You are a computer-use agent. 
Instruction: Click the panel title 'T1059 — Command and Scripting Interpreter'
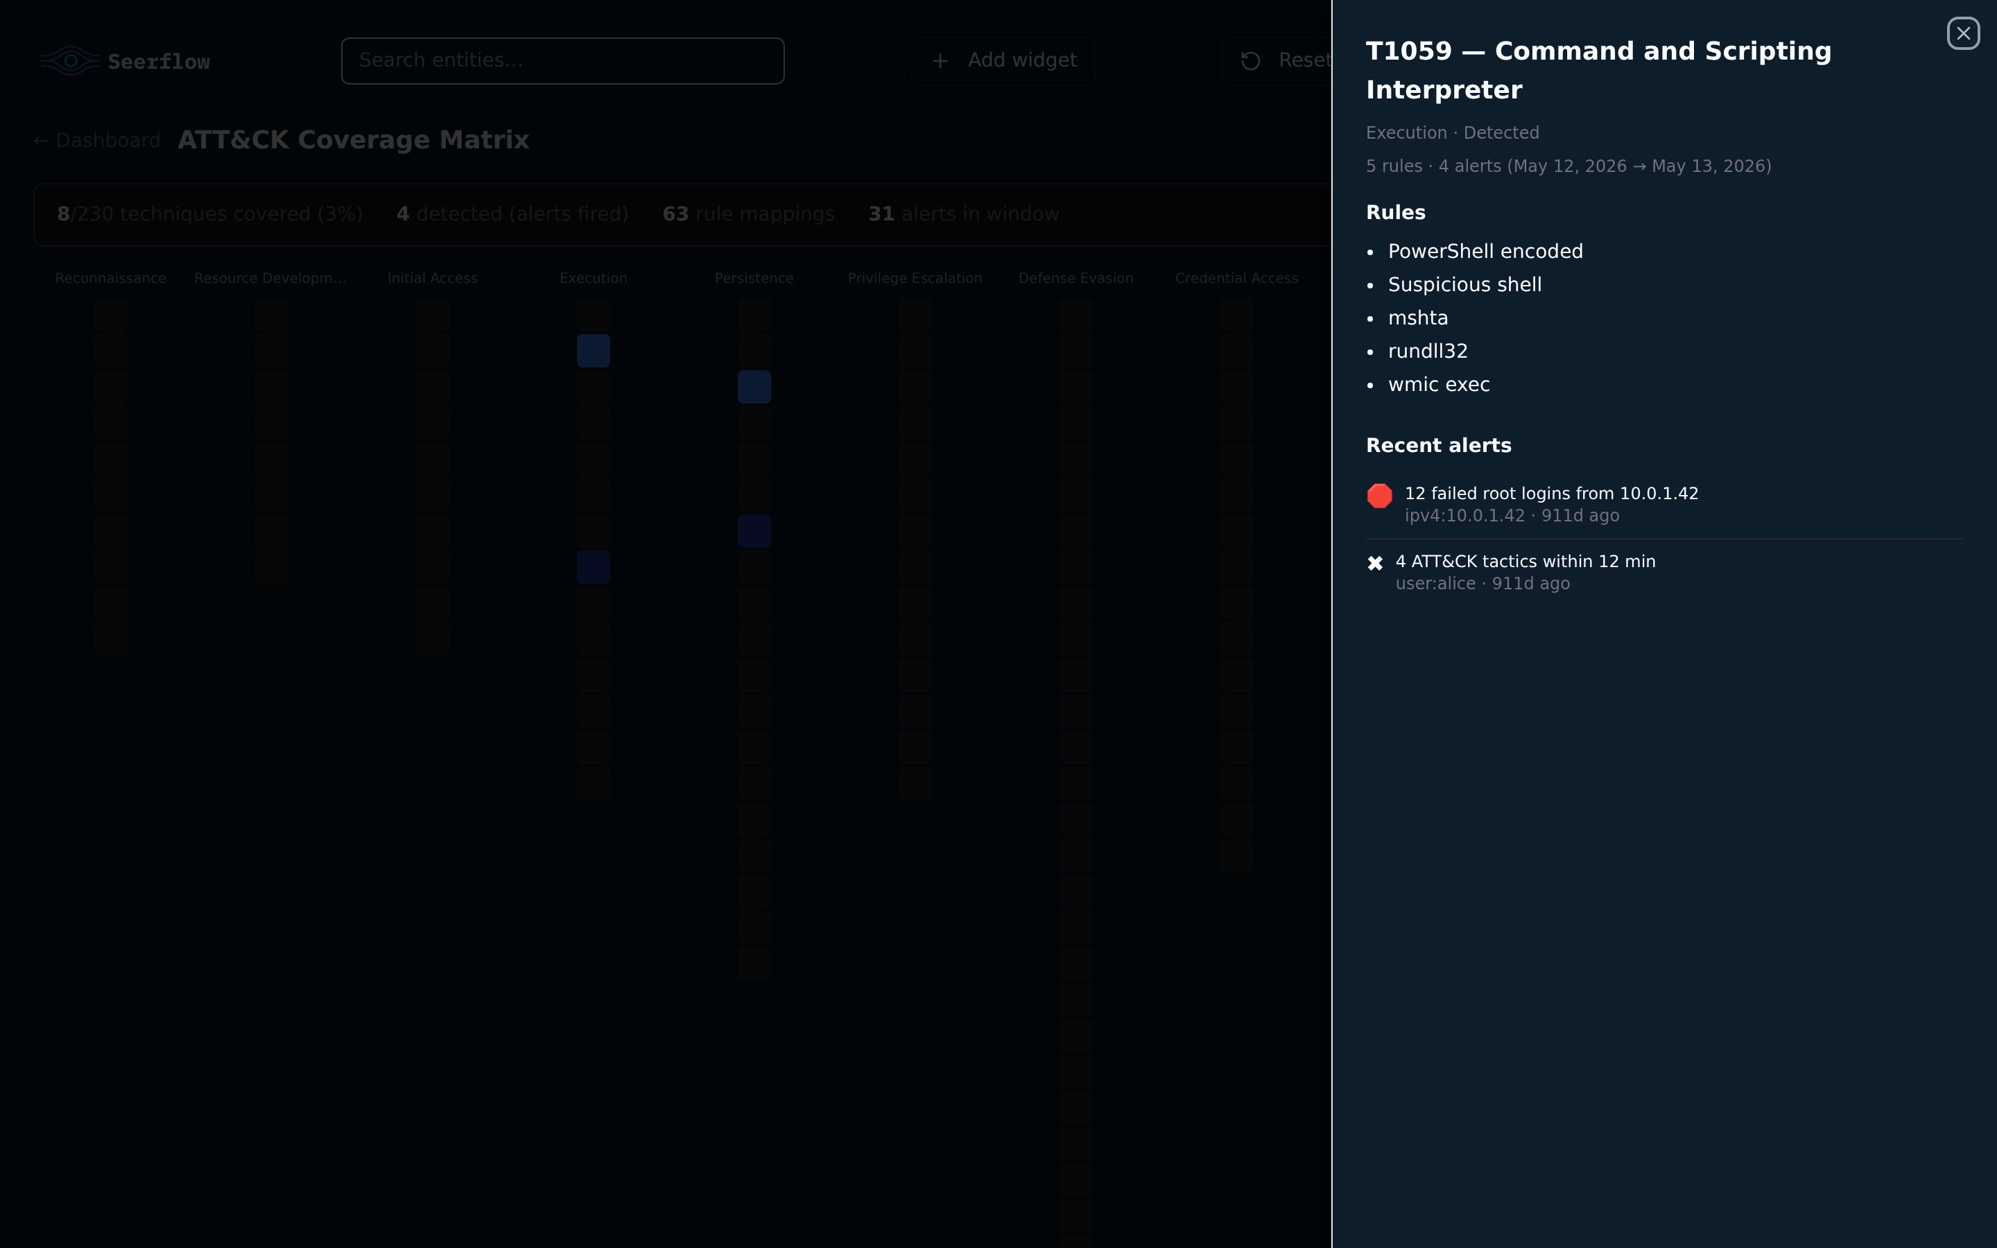(1598, 70)
